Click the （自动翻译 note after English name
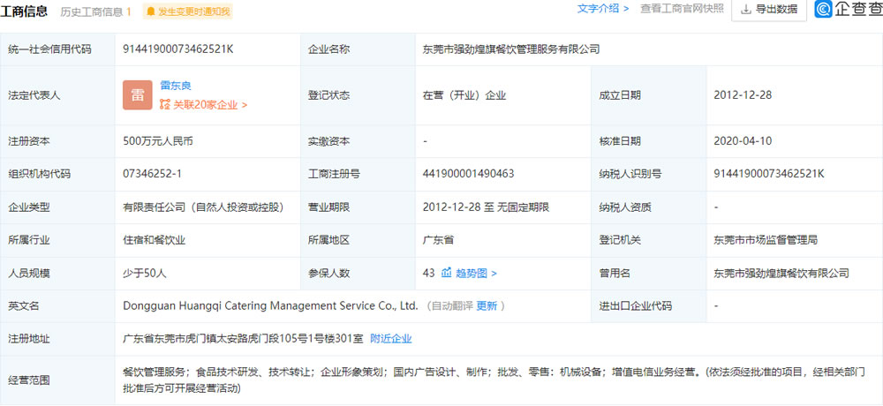Screen dimensions: 883x406 (449, 306)
